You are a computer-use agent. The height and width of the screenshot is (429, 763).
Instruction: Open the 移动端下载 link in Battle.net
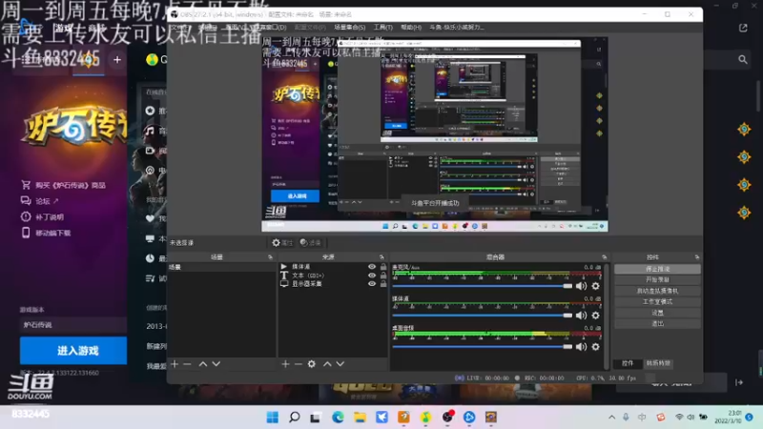pyautogui.click(x=46, y=233)
